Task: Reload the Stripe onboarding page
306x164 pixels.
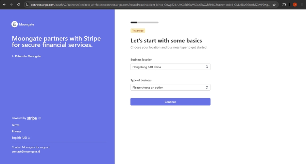Action: (18, 5)
